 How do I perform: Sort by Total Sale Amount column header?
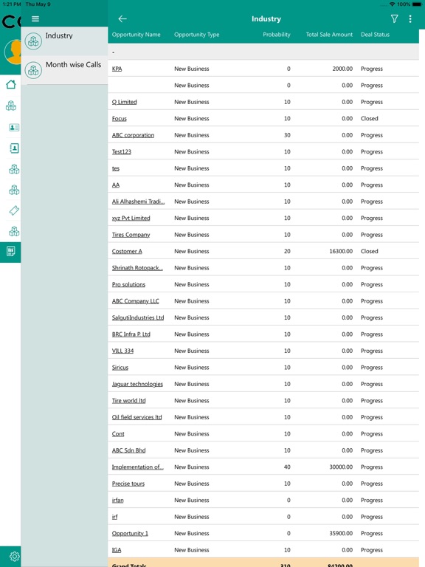[x=329, y=35]
